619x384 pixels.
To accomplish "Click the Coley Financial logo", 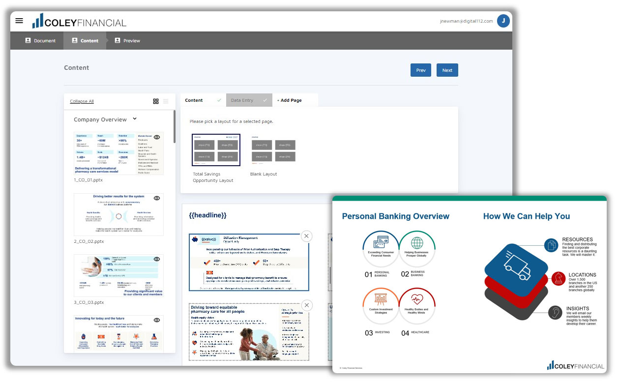I will point(80,22).
